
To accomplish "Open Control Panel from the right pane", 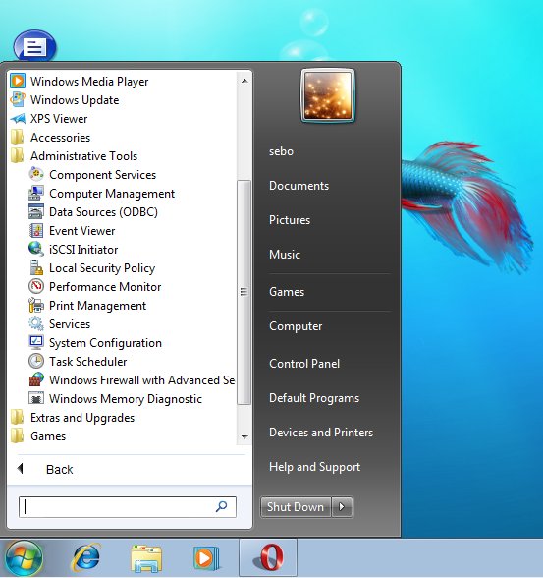I will pos(304,364).
